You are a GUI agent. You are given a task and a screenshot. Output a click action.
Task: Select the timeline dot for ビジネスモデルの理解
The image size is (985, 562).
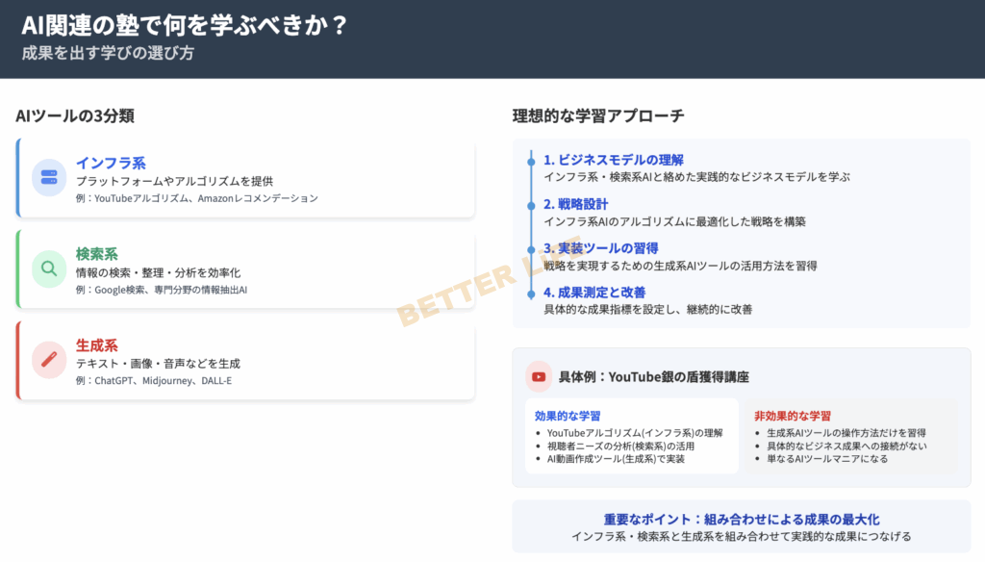pyautogui.click(x=530, y=161)
